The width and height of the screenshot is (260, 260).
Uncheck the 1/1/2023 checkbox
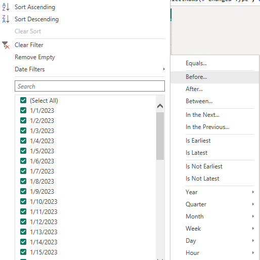click(23, 110)
